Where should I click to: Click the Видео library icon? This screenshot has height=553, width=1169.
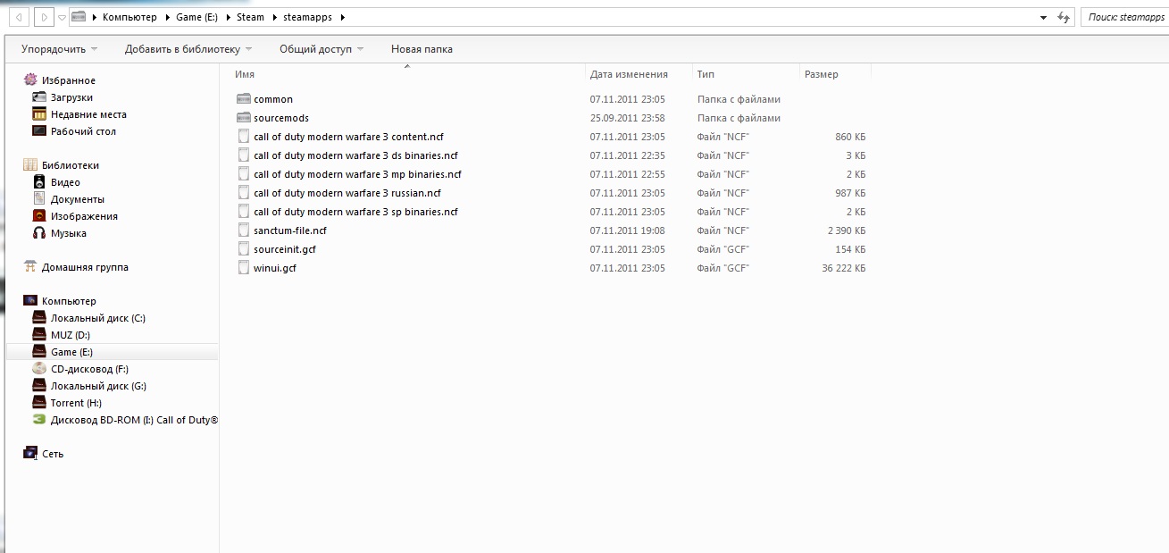tap(39, 182)
